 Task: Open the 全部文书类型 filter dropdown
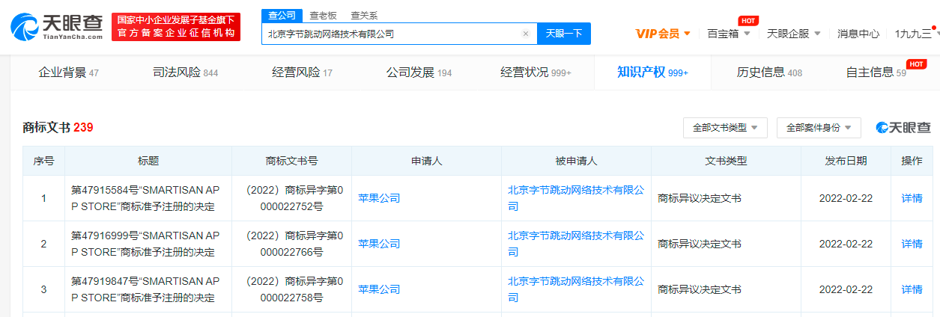pyautogui.click(x=725, y=128)
